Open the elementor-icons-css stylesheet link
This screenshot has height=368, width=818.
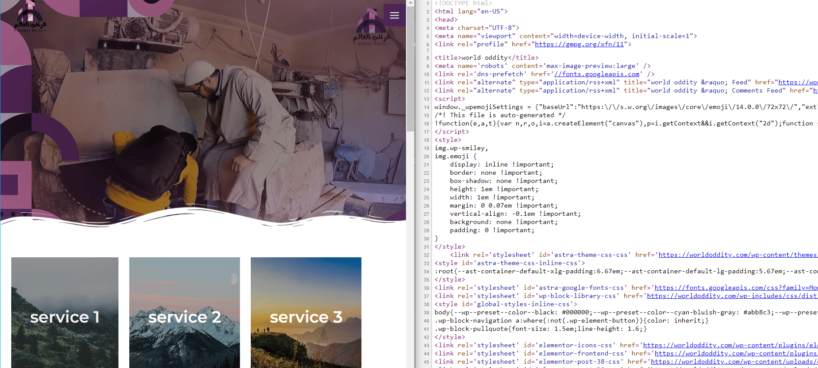(x=730, y=345)
